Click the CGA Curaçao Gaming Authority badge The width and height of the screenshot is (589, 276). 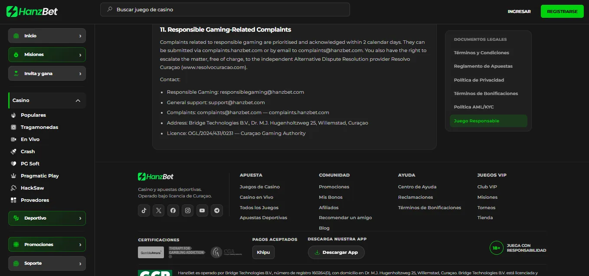click(226, 253)
